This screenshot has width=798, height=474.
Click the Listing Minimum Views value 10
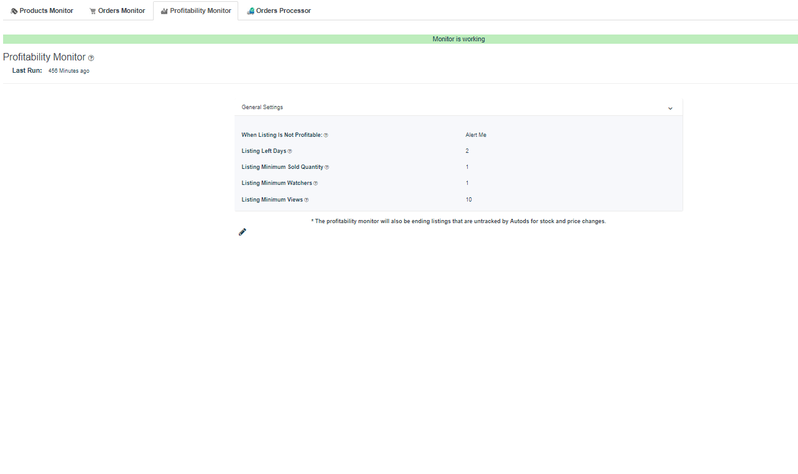pos(469,200)
